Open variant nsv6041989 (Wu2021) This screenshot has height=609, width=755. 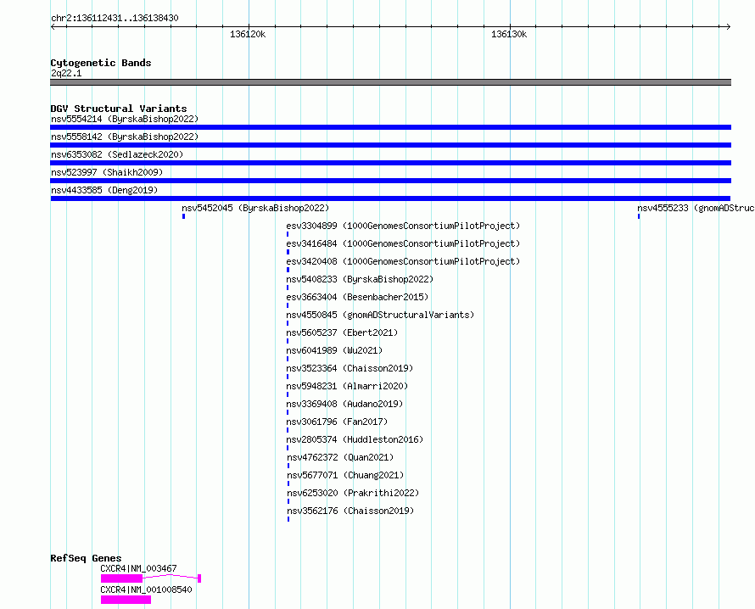point(334,350)
